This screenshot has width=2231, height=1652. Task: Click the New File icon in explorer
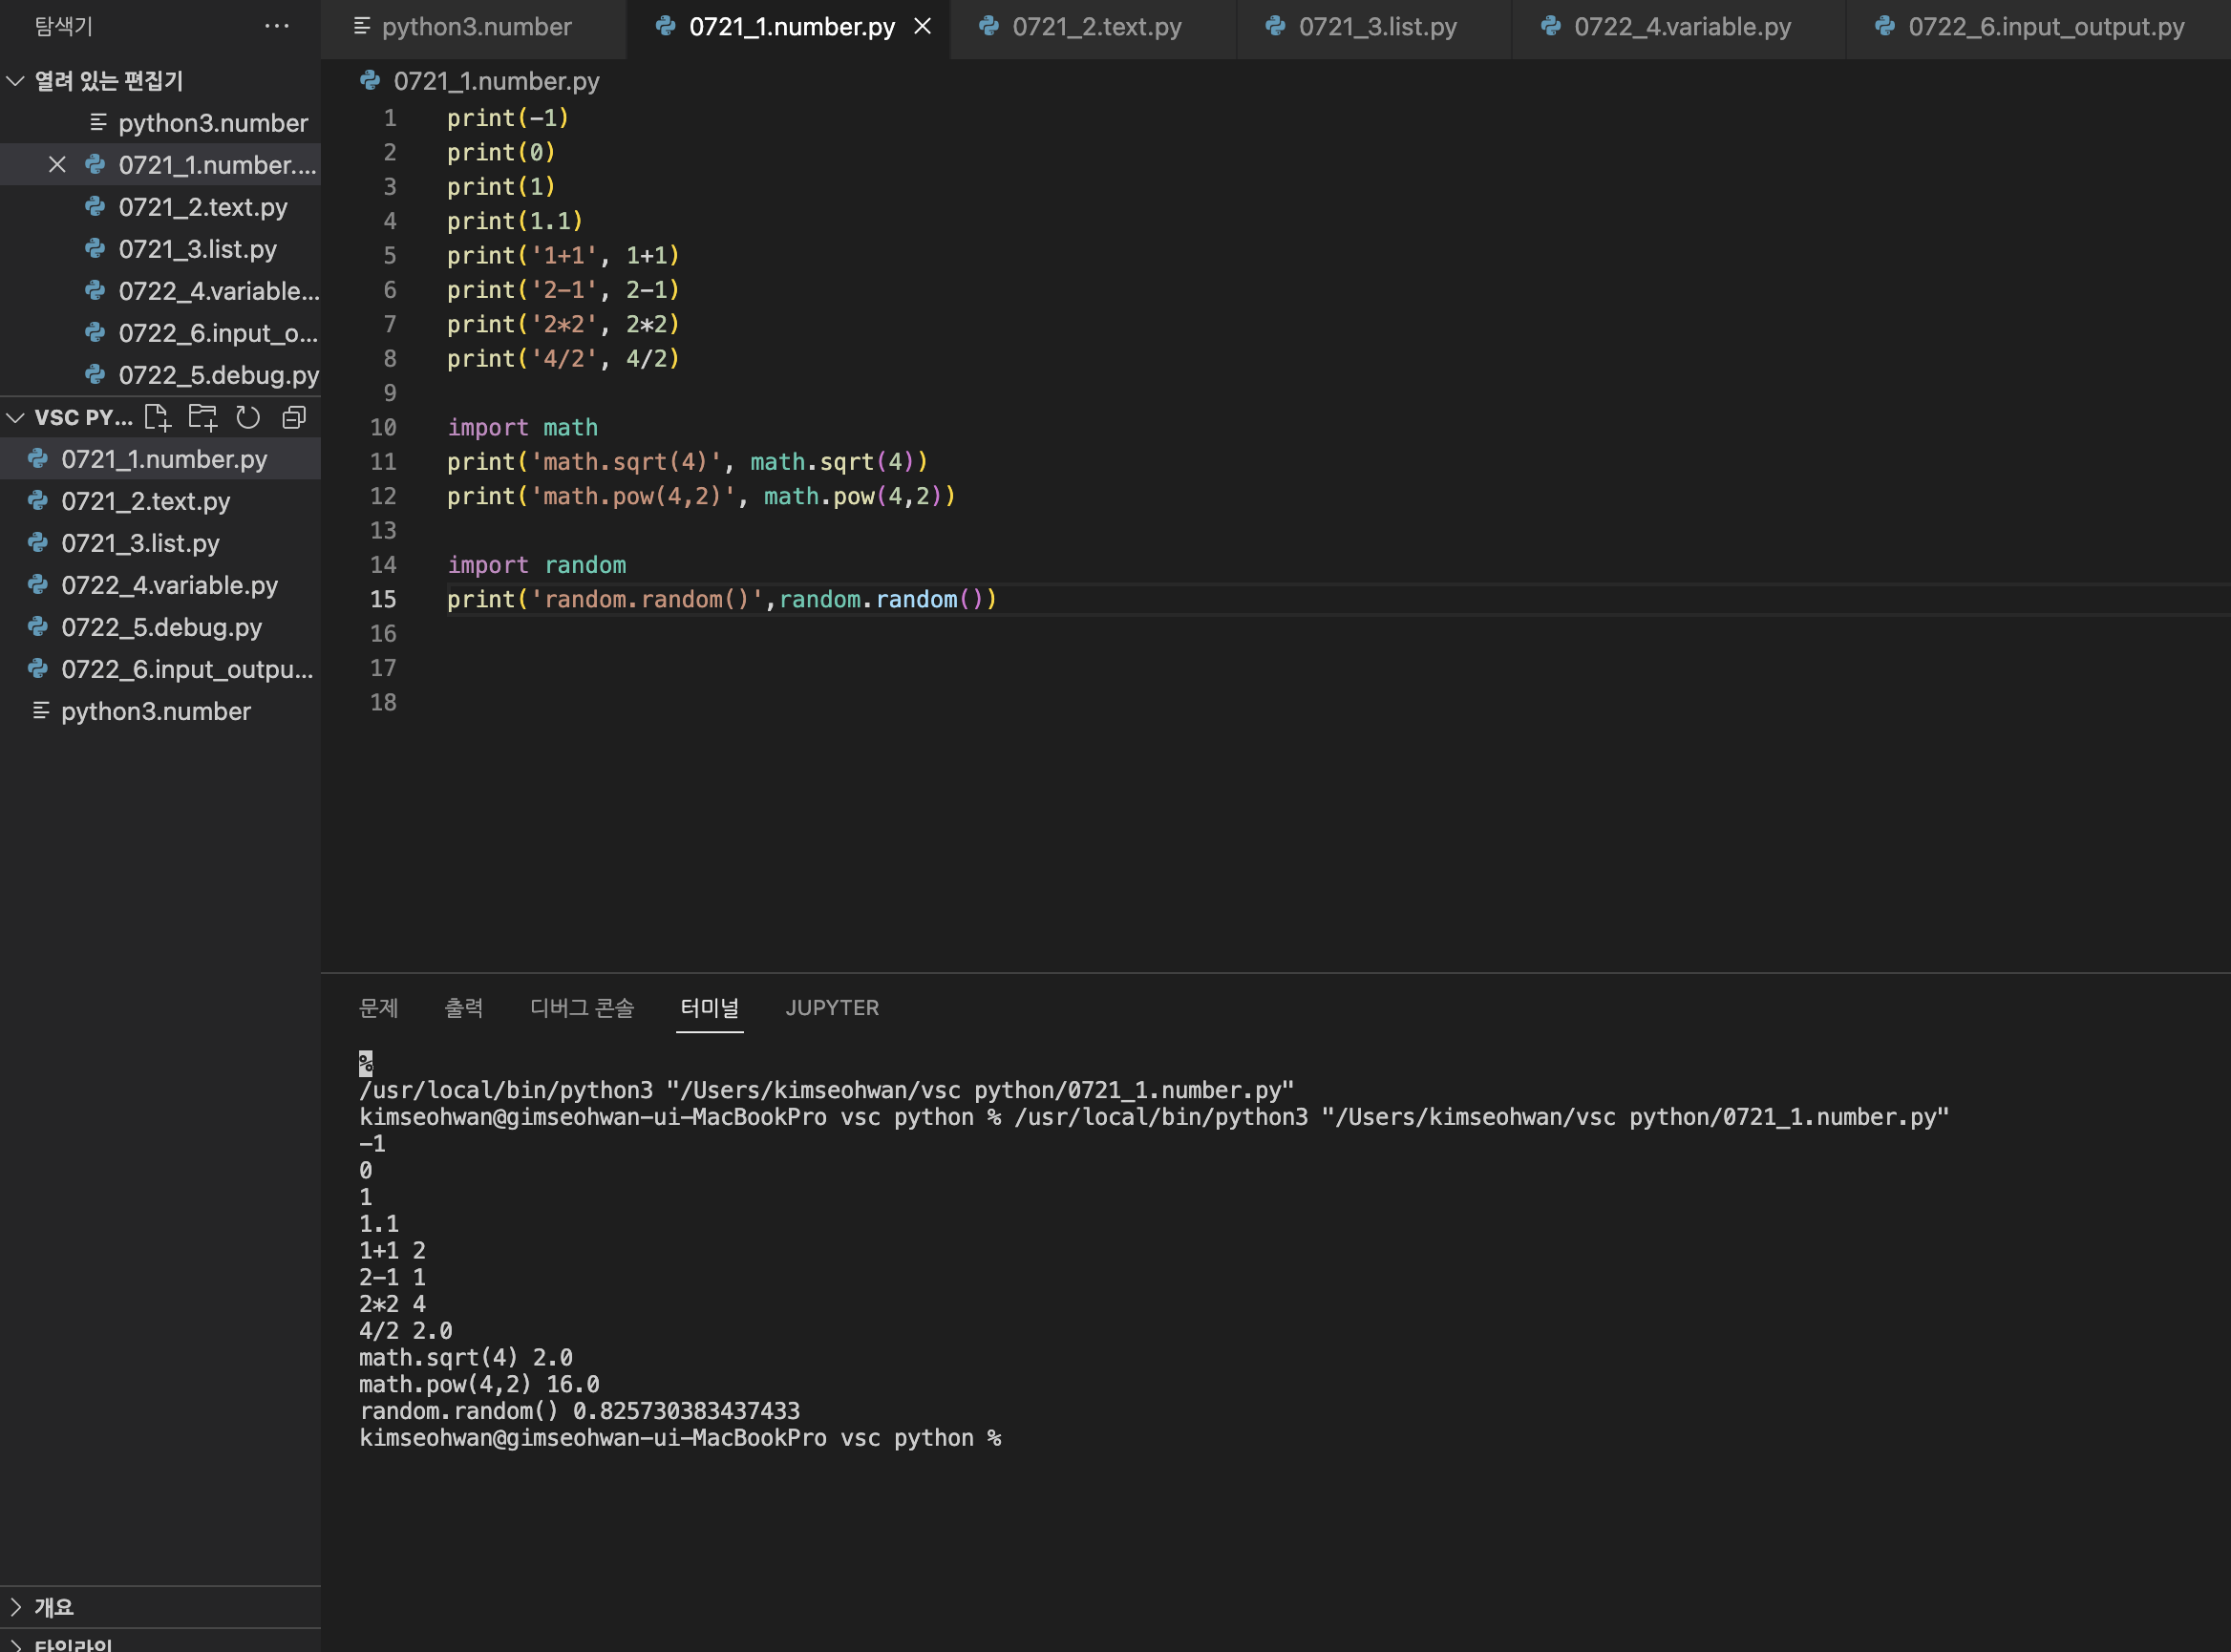click(157, 418)
